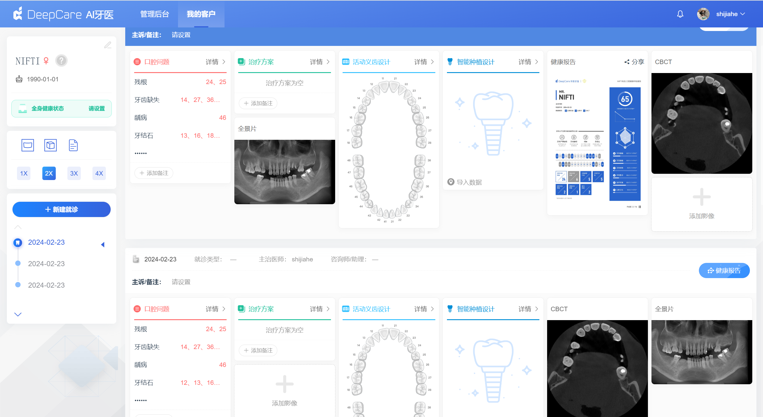Switch to 管理后台 tab
Image resolution: width=763 pixels, height=417 pixels.
click(x=154, y=14)
